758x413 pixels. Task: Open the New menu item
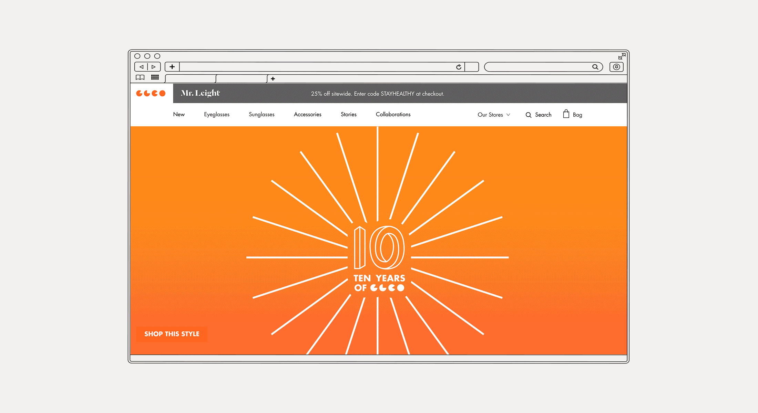(x=179, y=114)
